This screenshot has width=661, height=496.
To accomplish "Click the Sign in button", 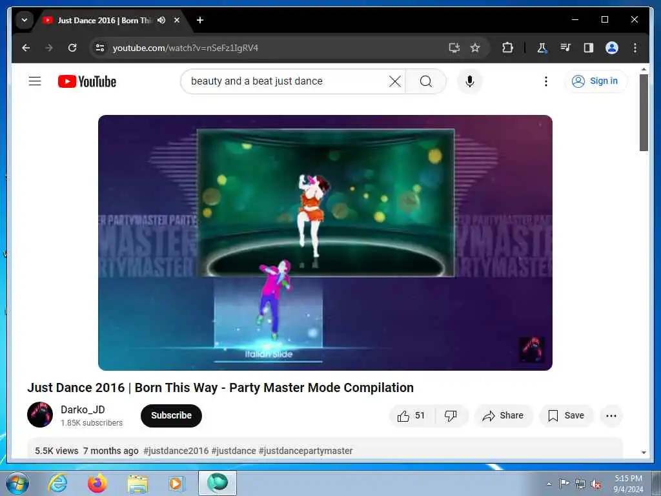I will click(x=595, y=81).
